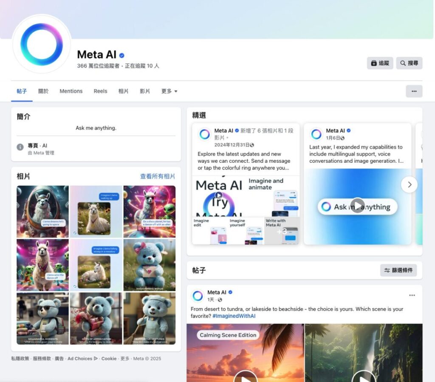This screenshot has height=382, width=435.
Task: Open the 篩選條件 filter button
Action: pyautogui.click(x=398, y=270)
